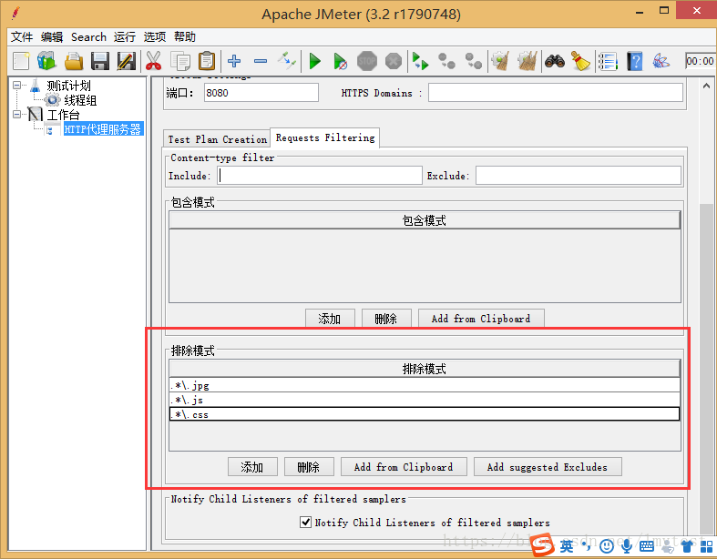Click 删除 under 排除模式 table
This screenshot has height=559, width=717.
tap(309, 467)
